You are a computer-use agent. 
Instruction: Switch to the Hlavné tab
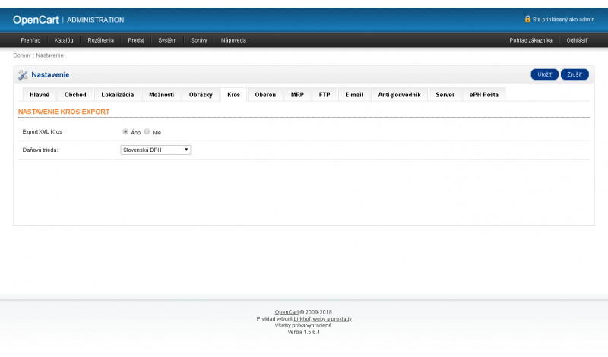(40, 95)
